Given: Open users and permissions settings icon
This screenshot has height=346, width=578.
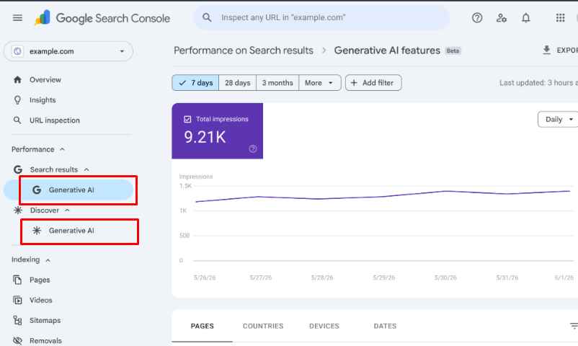Looking at the screenshot, I should coord(502,18).
